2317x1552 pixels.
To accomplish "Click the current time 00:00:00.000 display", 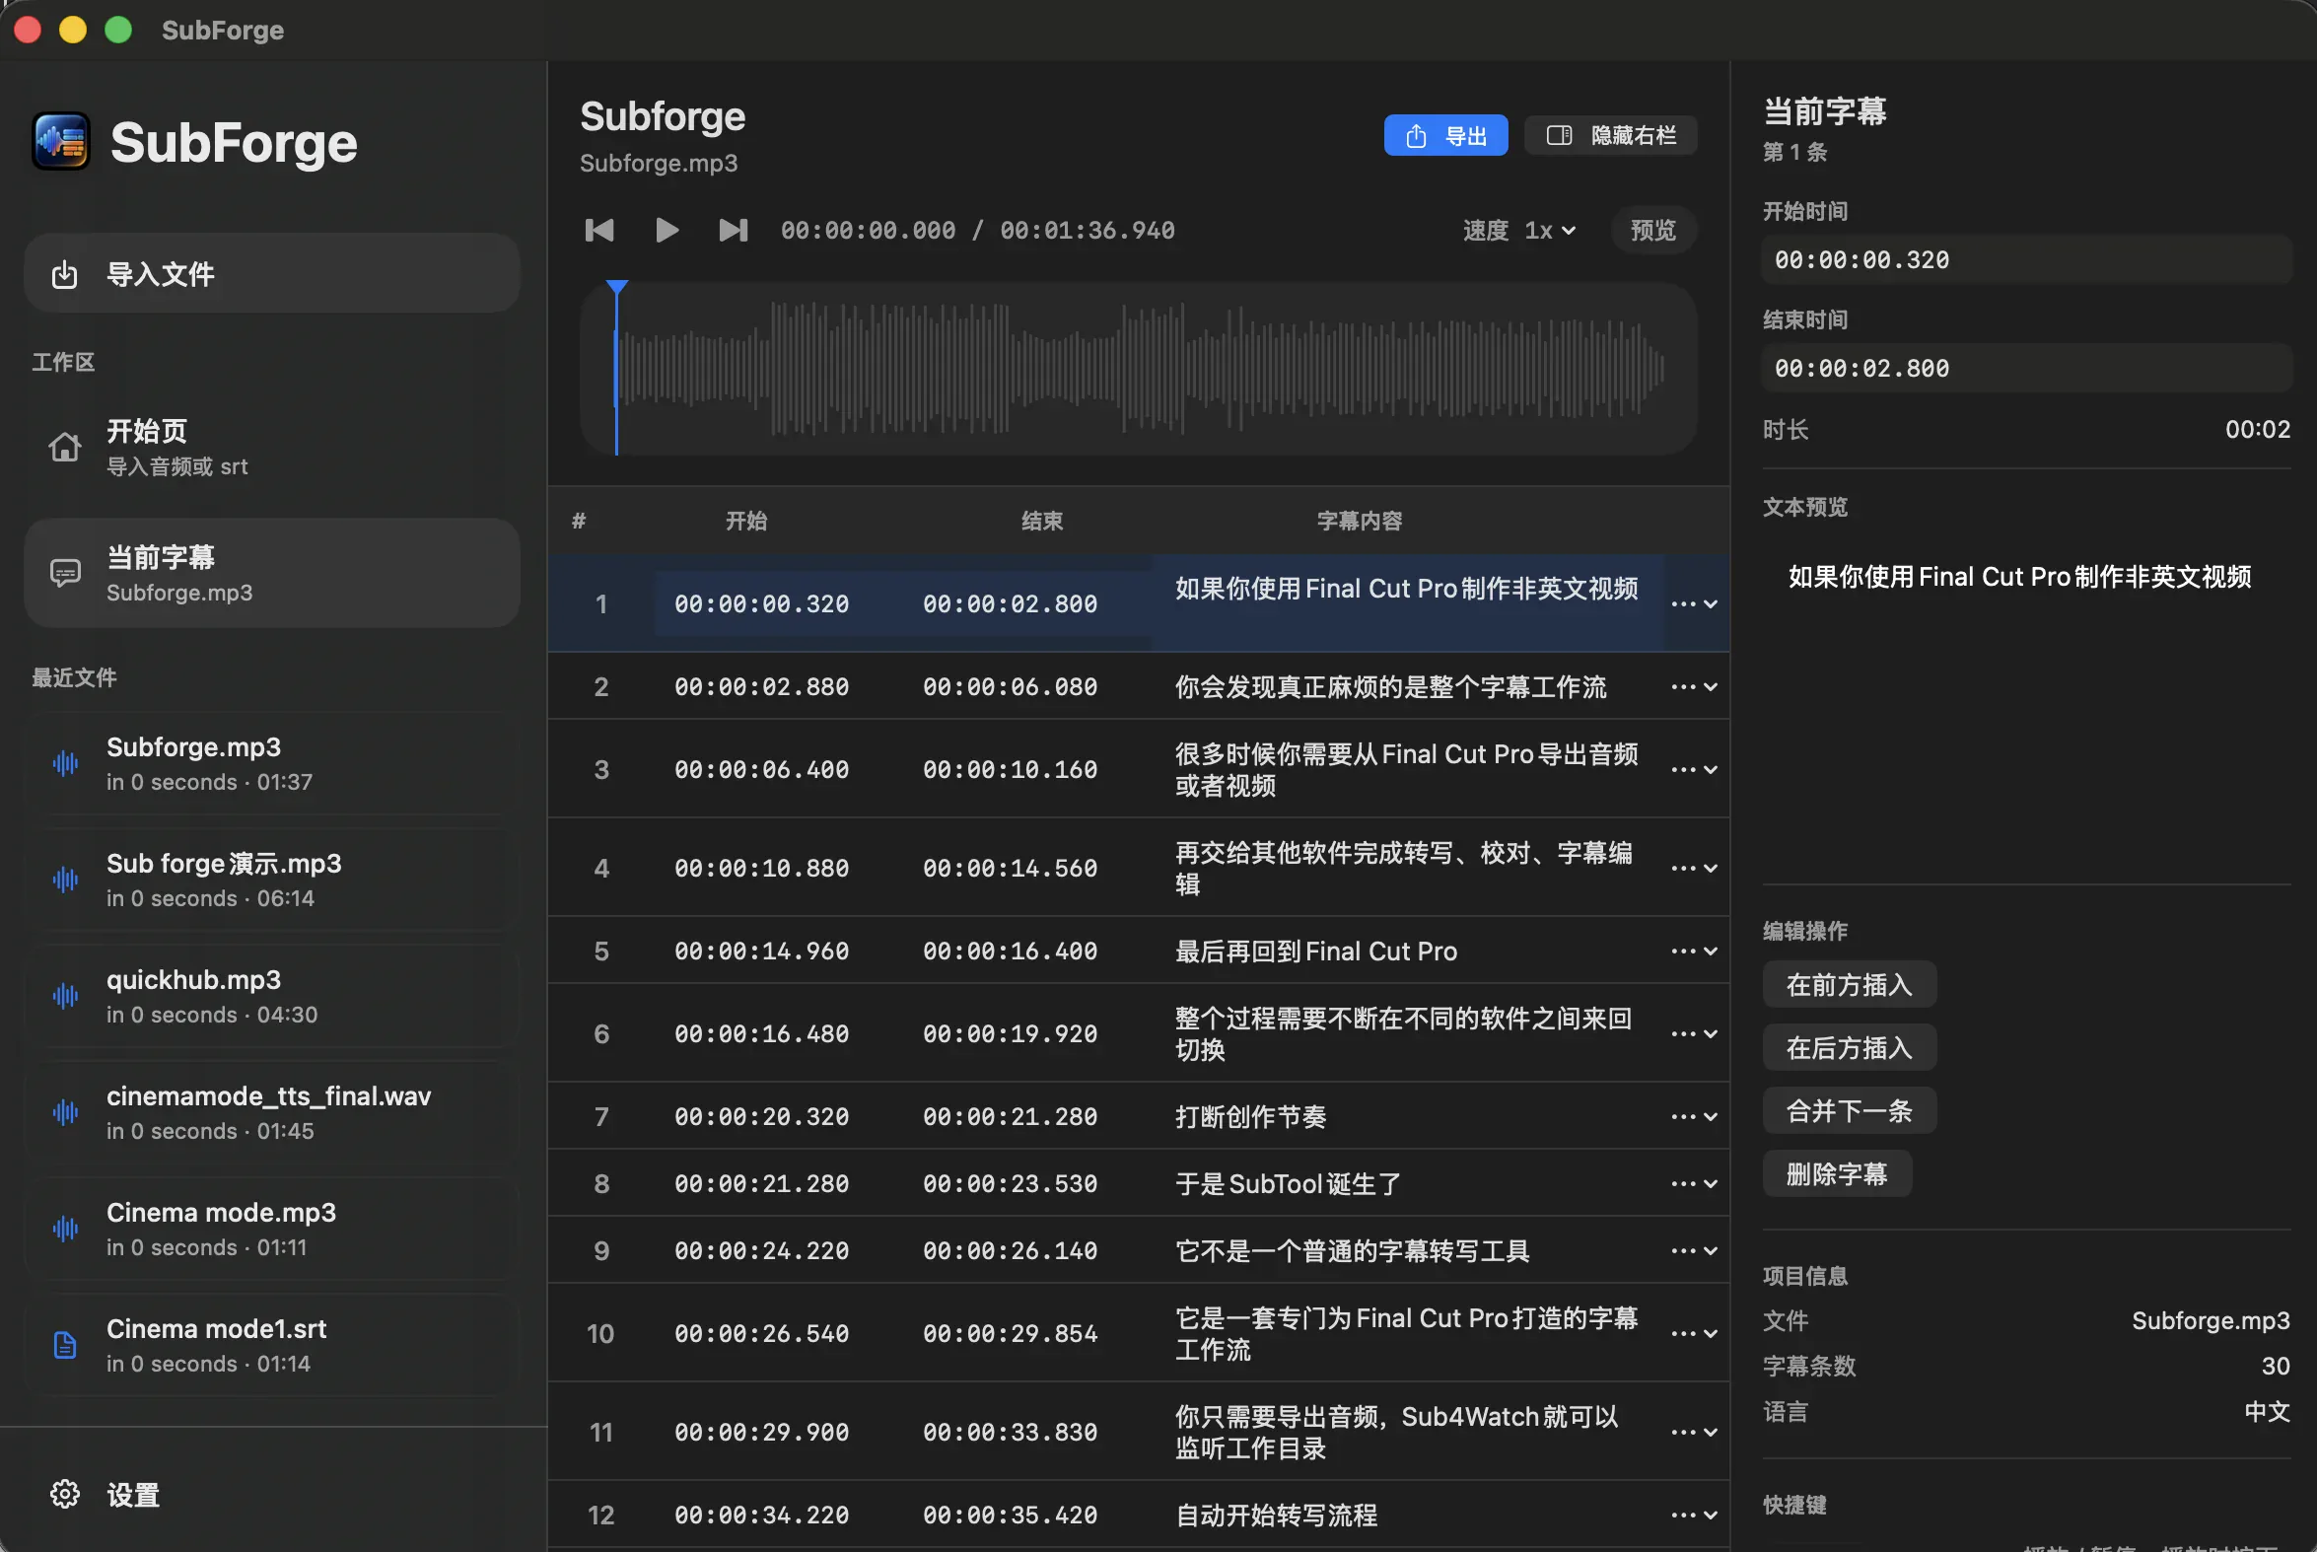I will [x=868, y=231].
